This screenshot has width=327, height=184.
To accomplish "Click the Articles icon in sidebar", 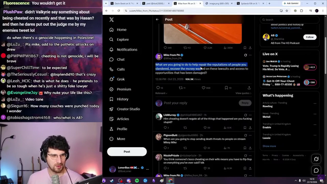I will (111, 119).
